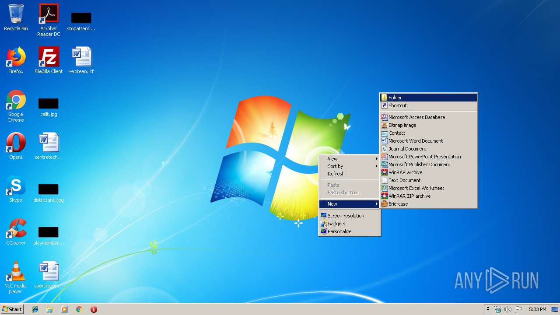Expand the Sort by submenu

[349, 166]
